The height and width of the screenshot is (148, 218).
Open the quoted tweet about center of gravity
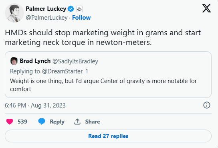click(x=108, y=75)
